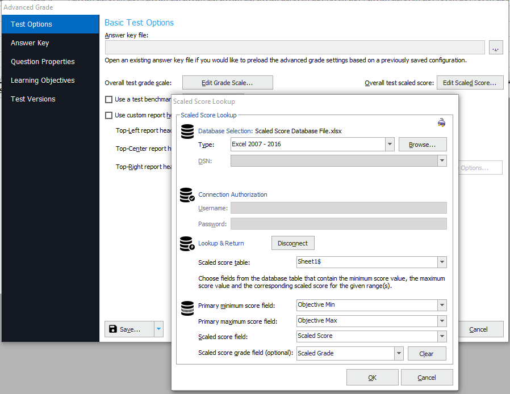
Task: Expand the Scaled score field dropdown
Action: tap(442, 336)
